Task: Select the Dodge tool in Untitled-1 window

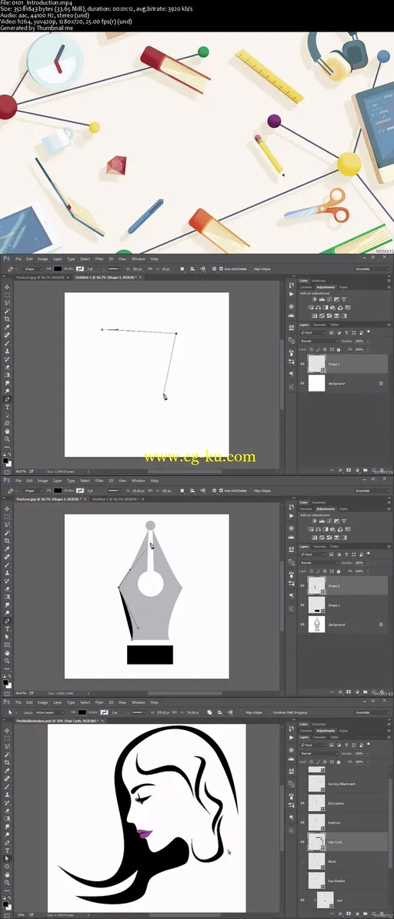Action: coord(7,391)
